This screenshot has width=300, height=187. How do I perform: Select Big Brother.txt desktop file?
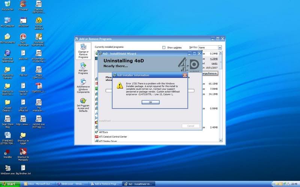click(x=23, y=170)
